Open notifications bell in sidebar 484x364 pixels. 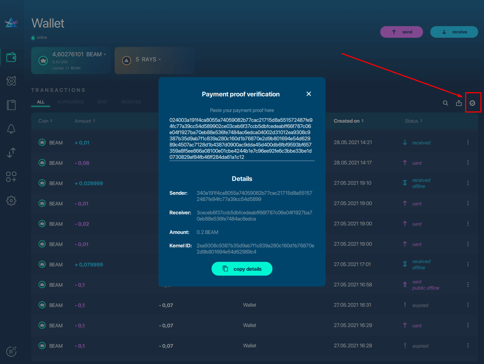pyautogui.click(x=11, y=129)
